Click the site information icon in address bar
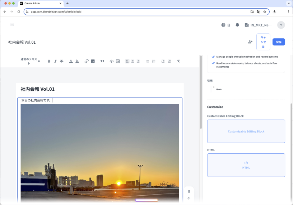293x205 pixels. pyautogui.click(x=27, y=12)
